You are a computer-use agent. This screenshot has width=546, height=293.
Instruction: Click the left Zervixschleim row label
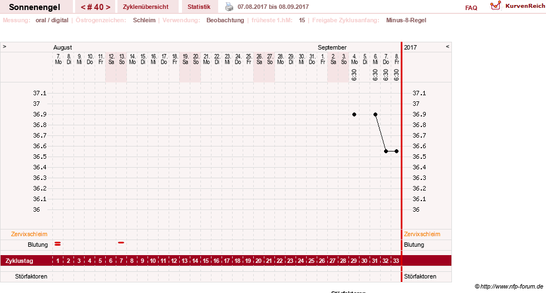pos(29,234)
